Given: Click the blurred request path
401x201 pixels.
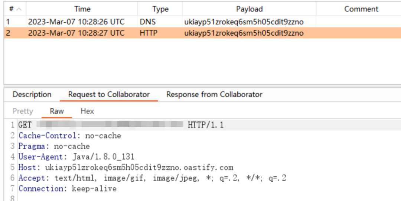Looking at the screenshot, I should 110,125.
